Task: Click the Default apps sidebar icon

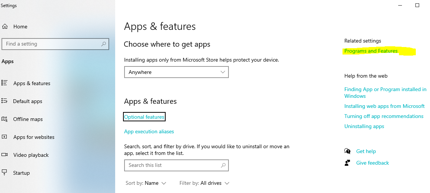Action: tap(4, 101)
